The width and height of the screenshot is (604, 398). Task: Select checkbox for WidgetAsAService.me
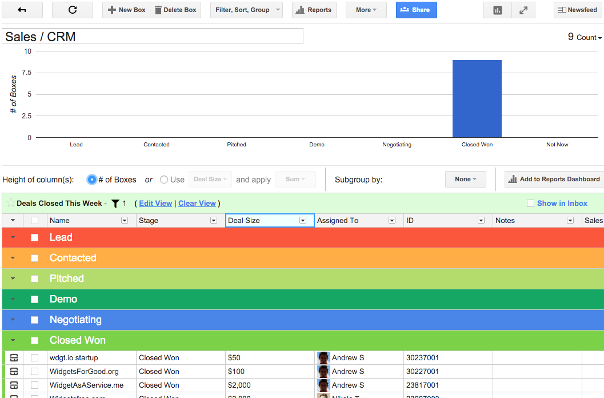tap(35, 385)
